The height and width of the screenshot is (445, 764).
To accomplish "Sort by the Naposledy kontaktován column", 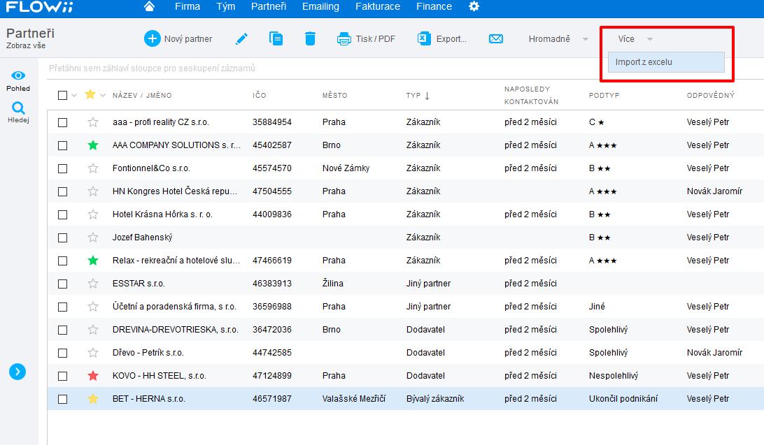I will click(x=531, y=95).
